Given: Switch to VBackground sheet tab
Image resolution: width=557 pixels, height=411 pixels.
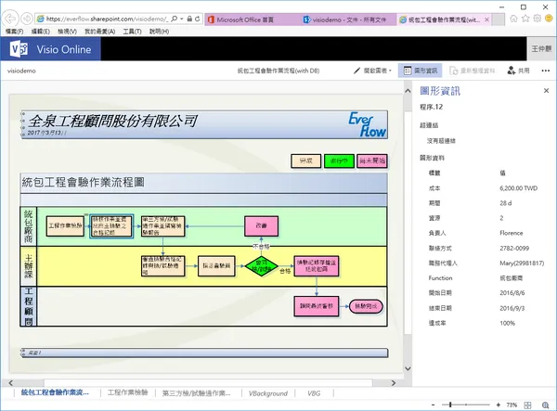Looking at the screenshot, I should [268, 392].
